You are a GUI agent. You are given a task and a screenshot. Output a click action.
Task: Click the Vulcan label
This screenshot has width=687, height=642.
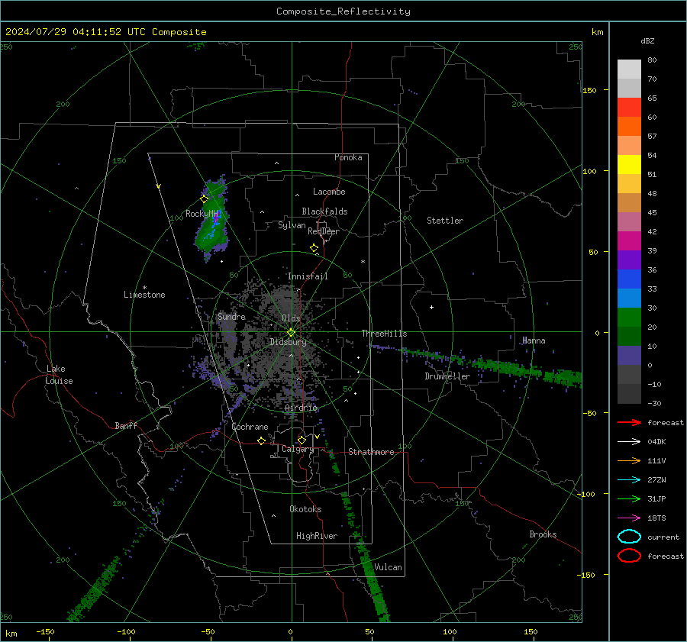click(x=388, y=567)
